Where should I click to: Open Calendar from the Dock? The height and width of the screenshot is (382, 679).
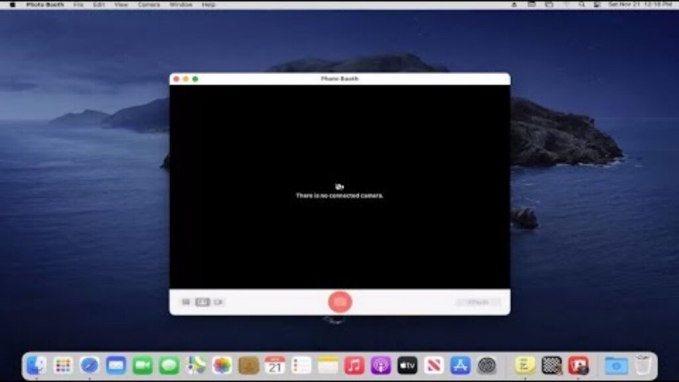[x=275, y=365]
